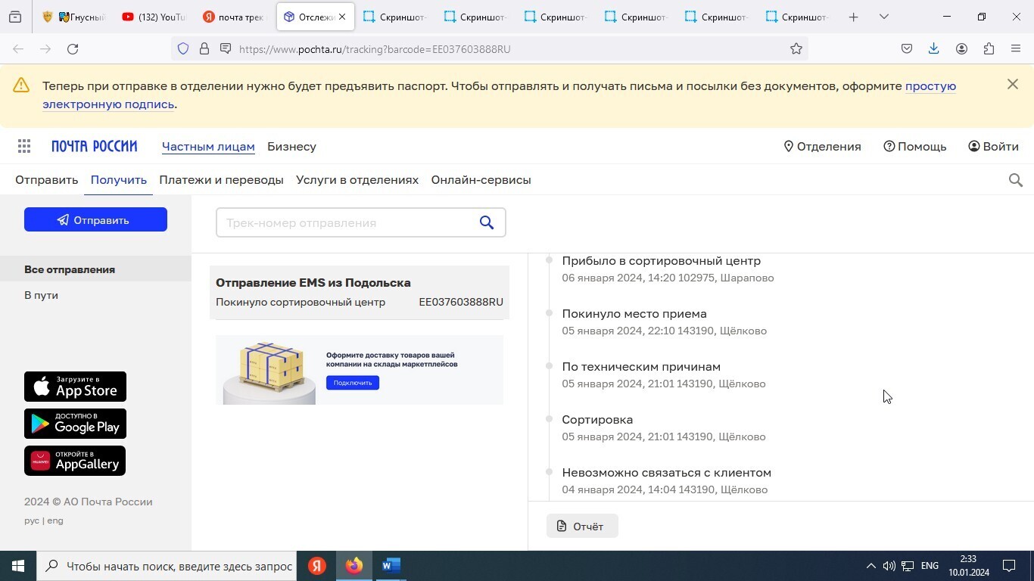Image resolution: width=1034 pixels, height=581 pixels.
Task: Follow the простую электронную подпись link
Action: pyautogui.click(x=930, y=86)
